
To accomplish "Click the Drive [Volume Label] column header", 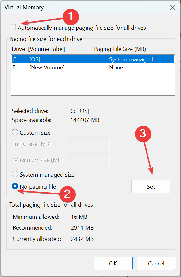I will (x=38, y=49).
